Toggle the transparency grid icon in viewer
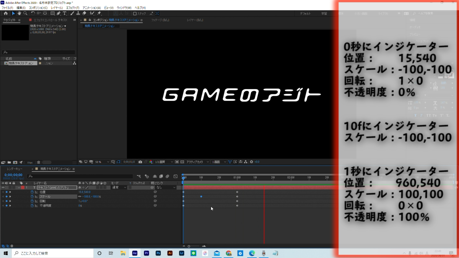The image size is (459, 258). (182, 162)
